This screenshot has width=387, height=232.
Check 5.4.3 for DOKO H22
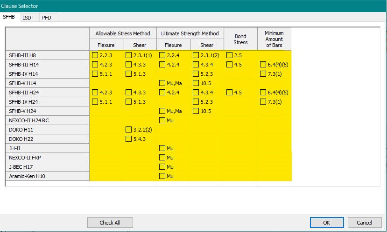(x=128, y=139)
